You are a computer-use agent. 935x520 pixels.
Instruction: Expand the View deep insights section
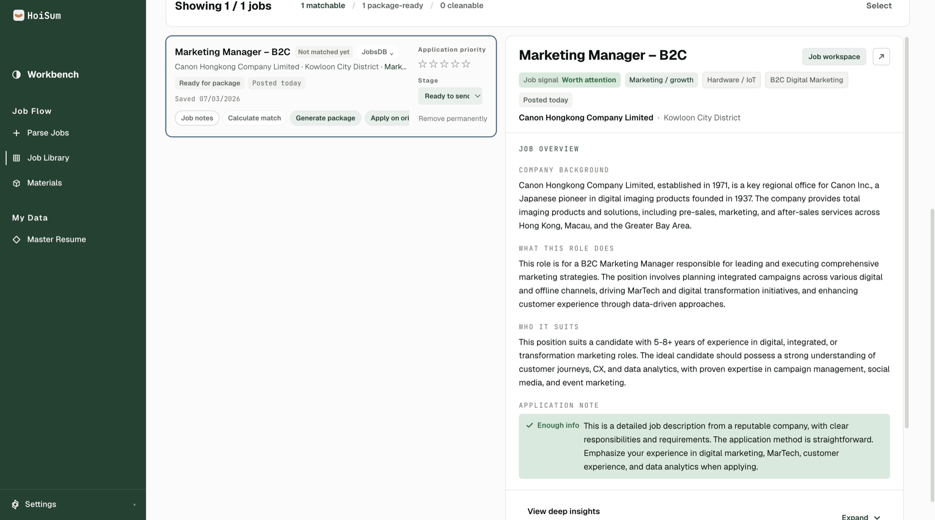(x=861, y=516)
